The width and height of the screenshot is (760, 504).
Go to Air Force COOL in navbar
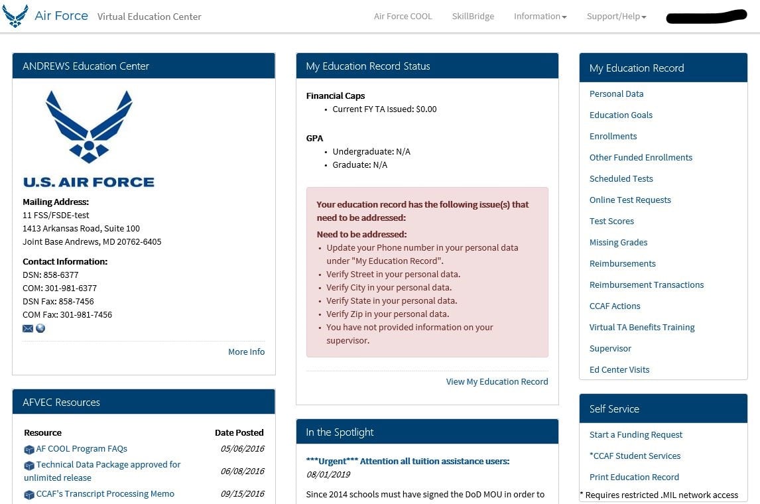point(403,17)
